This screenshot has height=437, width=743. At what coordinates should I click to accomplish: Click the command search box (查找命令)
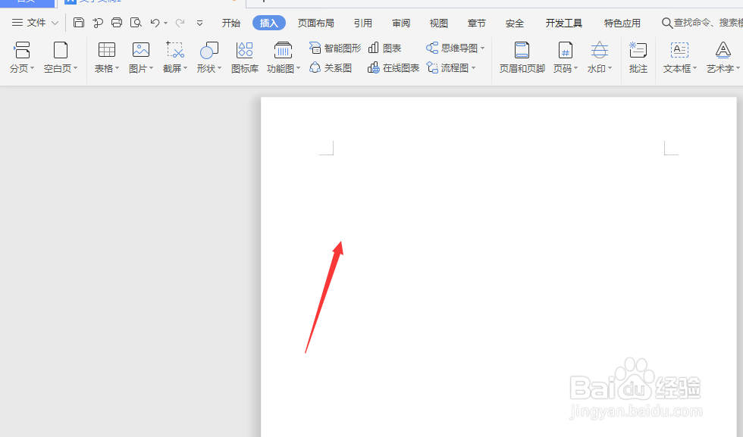pyautogui.click(x=702, y=23)
